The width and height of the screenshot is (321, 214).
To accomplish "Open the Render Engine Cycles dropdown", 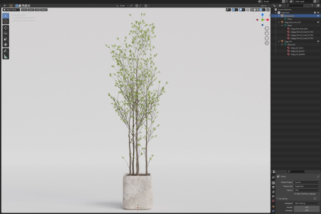I will (307, 182).
